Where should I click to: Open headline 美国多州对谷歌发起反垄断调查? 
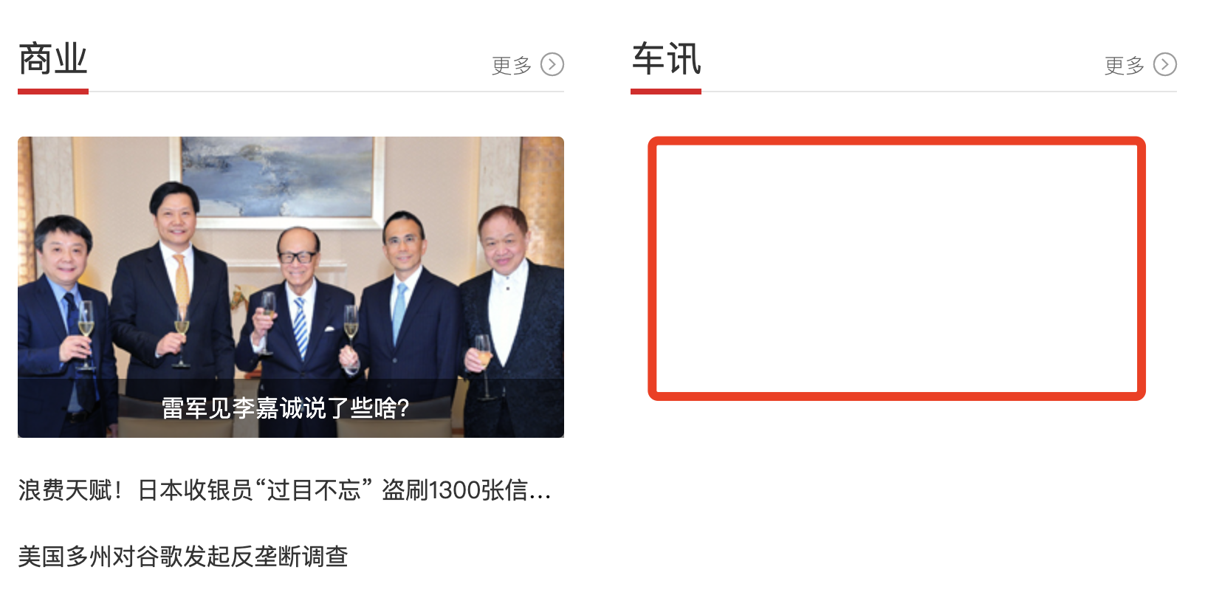click(183, 557)
